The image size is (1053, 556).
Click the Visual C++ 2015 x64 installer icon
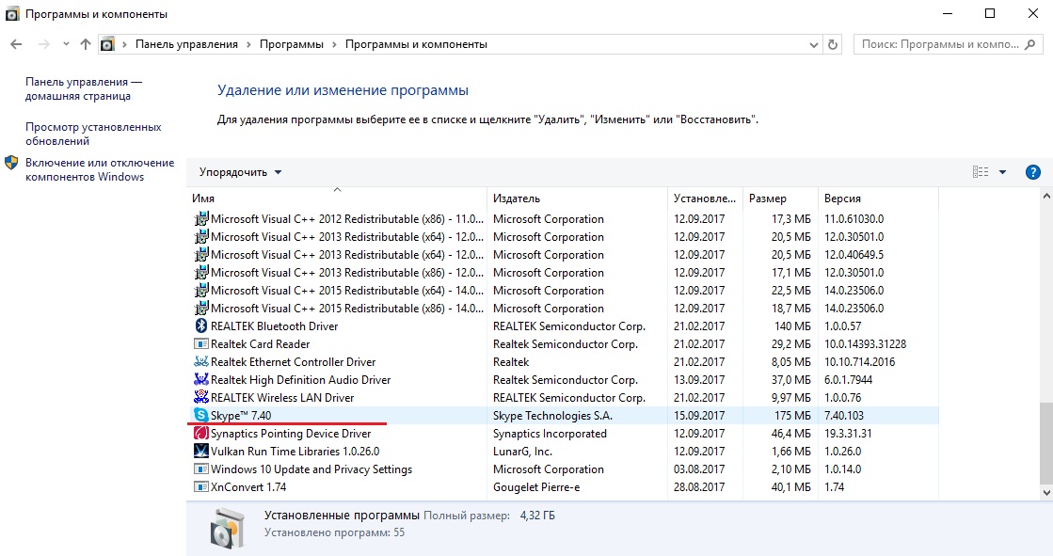click(x=200, y=290)
